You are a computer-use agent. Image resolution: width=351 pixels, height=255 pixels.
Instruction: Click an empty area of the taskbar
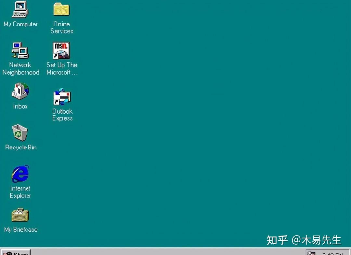coord(162,253)
